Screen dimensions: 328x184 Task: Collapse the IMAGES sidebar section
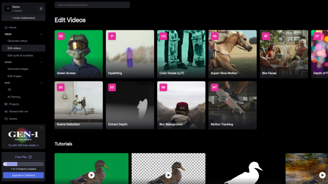[42, 62]
